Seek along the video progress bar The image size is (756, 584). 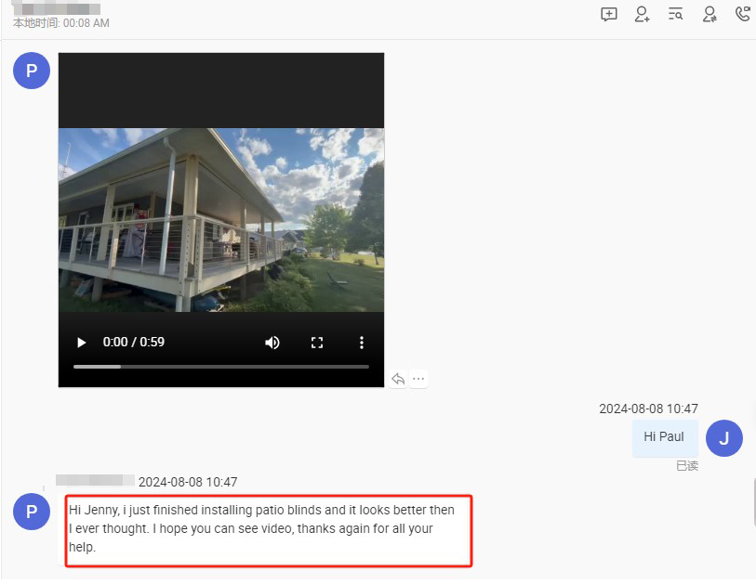pyautogui.click(x=220, y=367)
